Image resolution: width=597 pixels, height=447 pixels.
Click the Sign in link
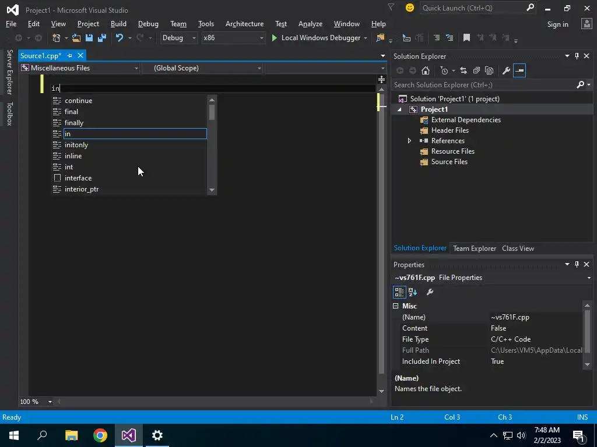click(557, 24)
